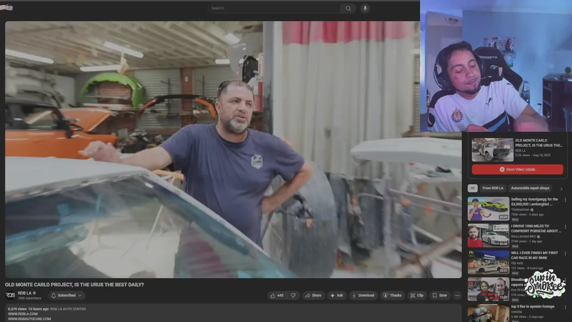Open the OLD MONTE CARLO card thumbnail
The width and height of the screenshot is (572, 322).
click(492, 150)
